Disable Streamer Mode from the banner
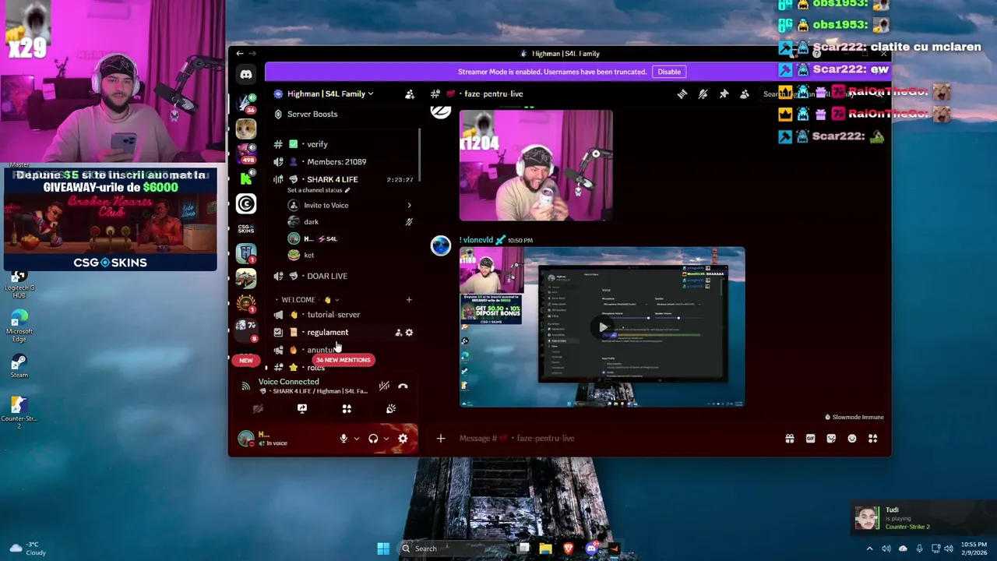 (x=669, y=72)
